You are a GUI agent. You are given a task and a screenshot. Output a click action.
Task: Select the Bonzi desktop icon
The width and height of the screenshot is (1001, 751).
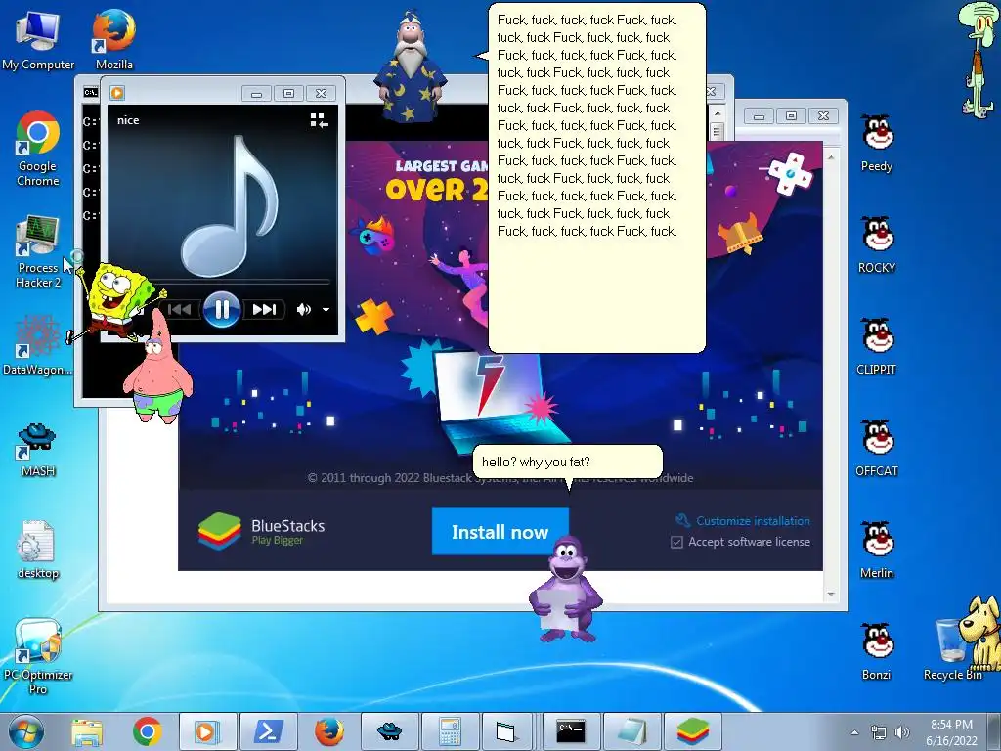877,650
